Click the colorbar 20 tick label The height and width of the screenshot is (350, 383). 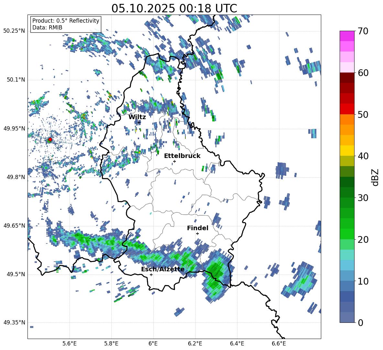(363, 240)
